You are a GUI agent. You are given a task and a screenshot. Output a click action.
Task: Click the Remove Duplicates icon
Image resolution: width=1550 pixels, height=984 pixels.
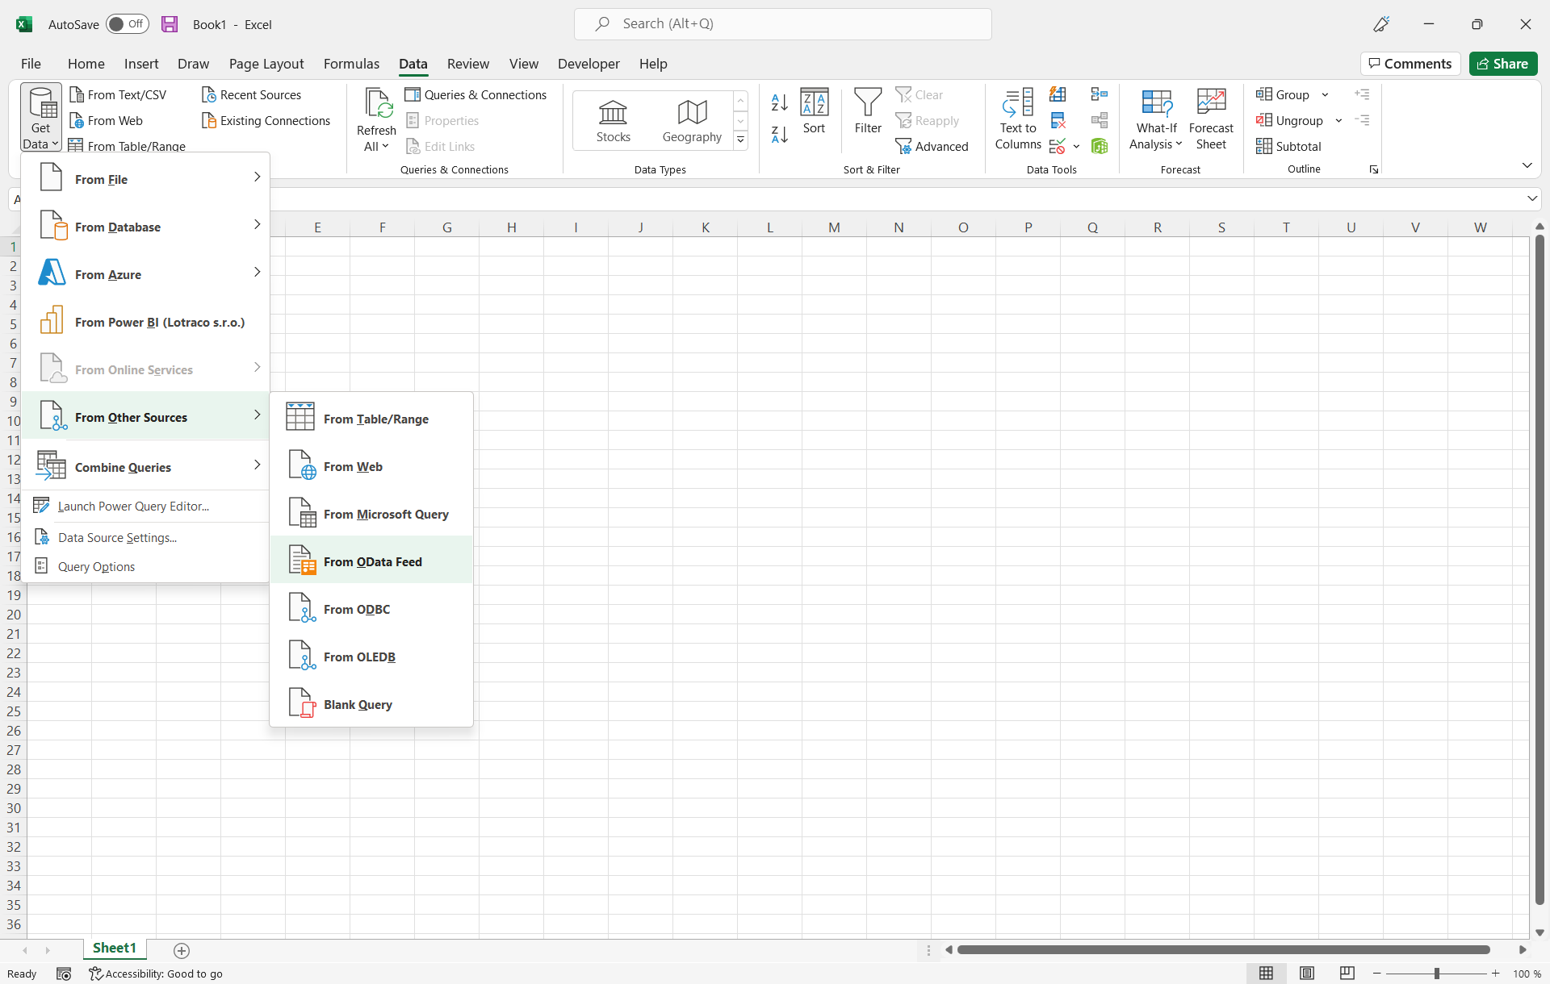point(1058,120)
